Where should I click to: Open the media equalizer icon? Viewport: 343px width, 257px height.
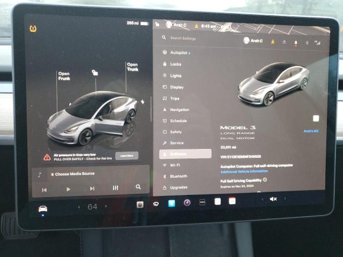point(116,188)
